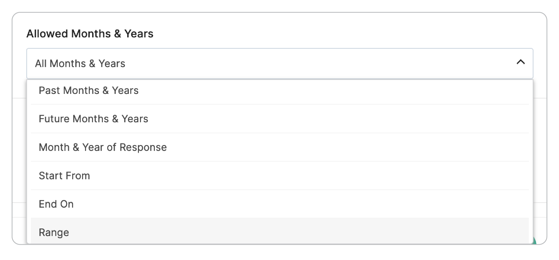Choose the 'End On' option
Viewport: 559px width, 260px height.
56,204
